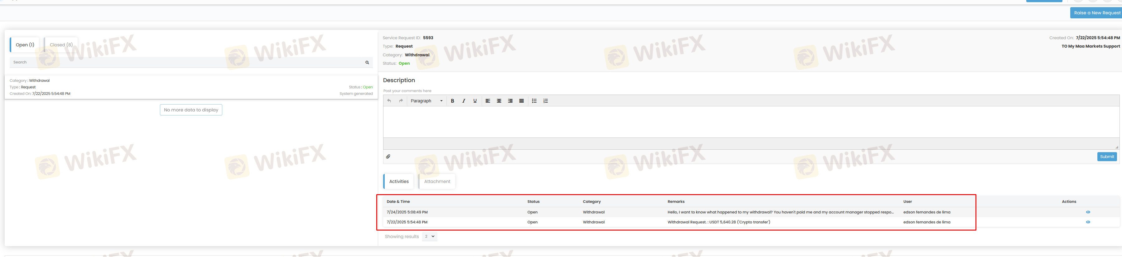Click the redo arrow in editor toolbar
This screenshot has width=1122, height=257.
[x=401, y=101]
